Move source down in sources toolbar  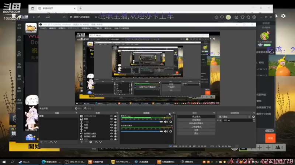100,142
